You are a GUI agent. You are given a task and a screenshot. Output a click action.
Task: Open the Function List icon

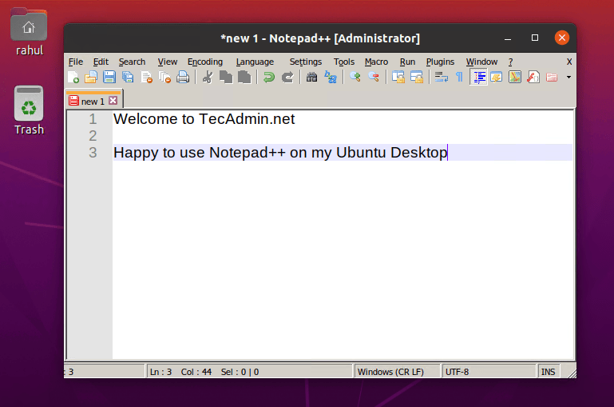tap(533, 78)
